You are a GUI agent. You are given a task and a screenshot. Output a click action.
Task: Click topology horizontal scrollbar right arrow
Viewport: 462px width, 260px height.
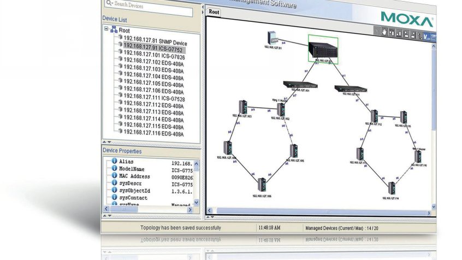(x=429, y=213)
